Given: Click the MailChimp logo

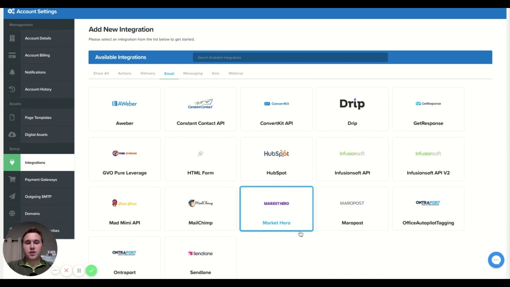Looking at the screenshot, I should tap(200, 203).
